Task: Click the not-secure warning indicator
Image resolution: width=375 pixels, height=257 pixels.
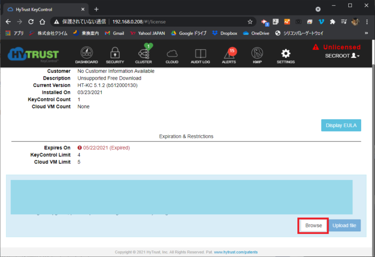Action: coord(80,22)
